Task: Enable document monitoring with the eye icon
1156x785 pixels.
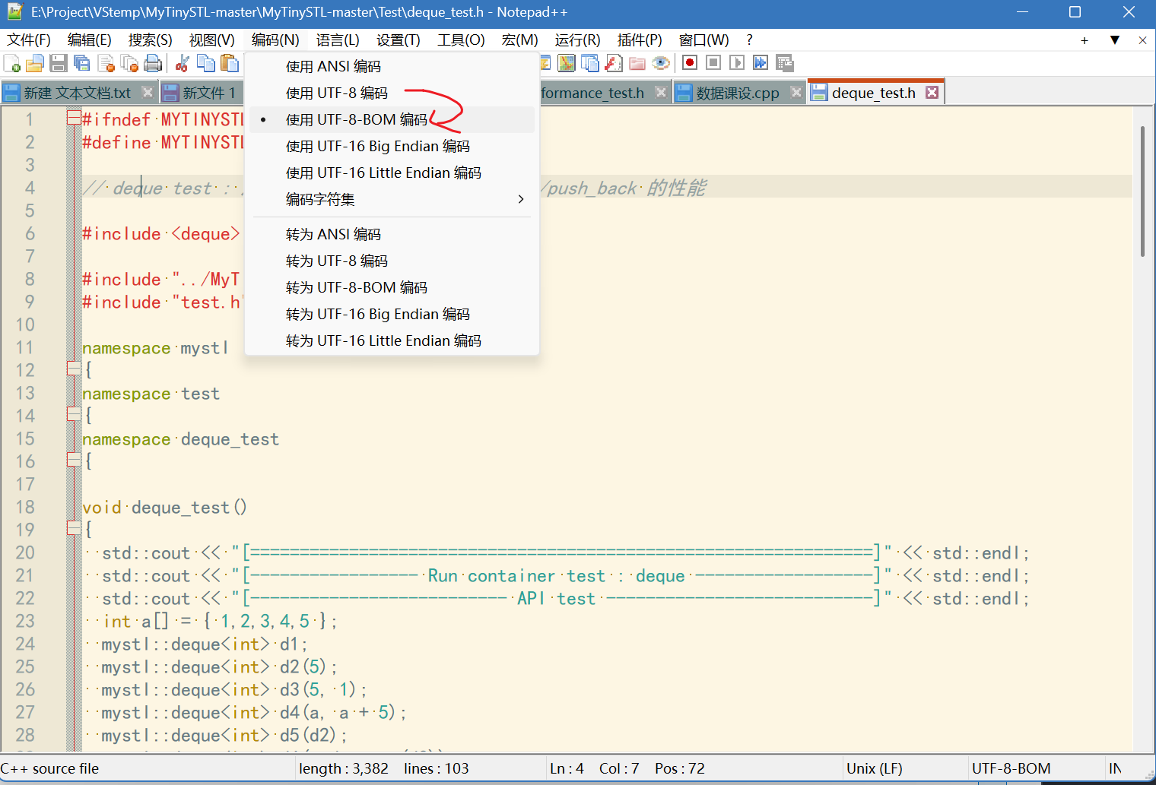Action: tap(661, 63)
